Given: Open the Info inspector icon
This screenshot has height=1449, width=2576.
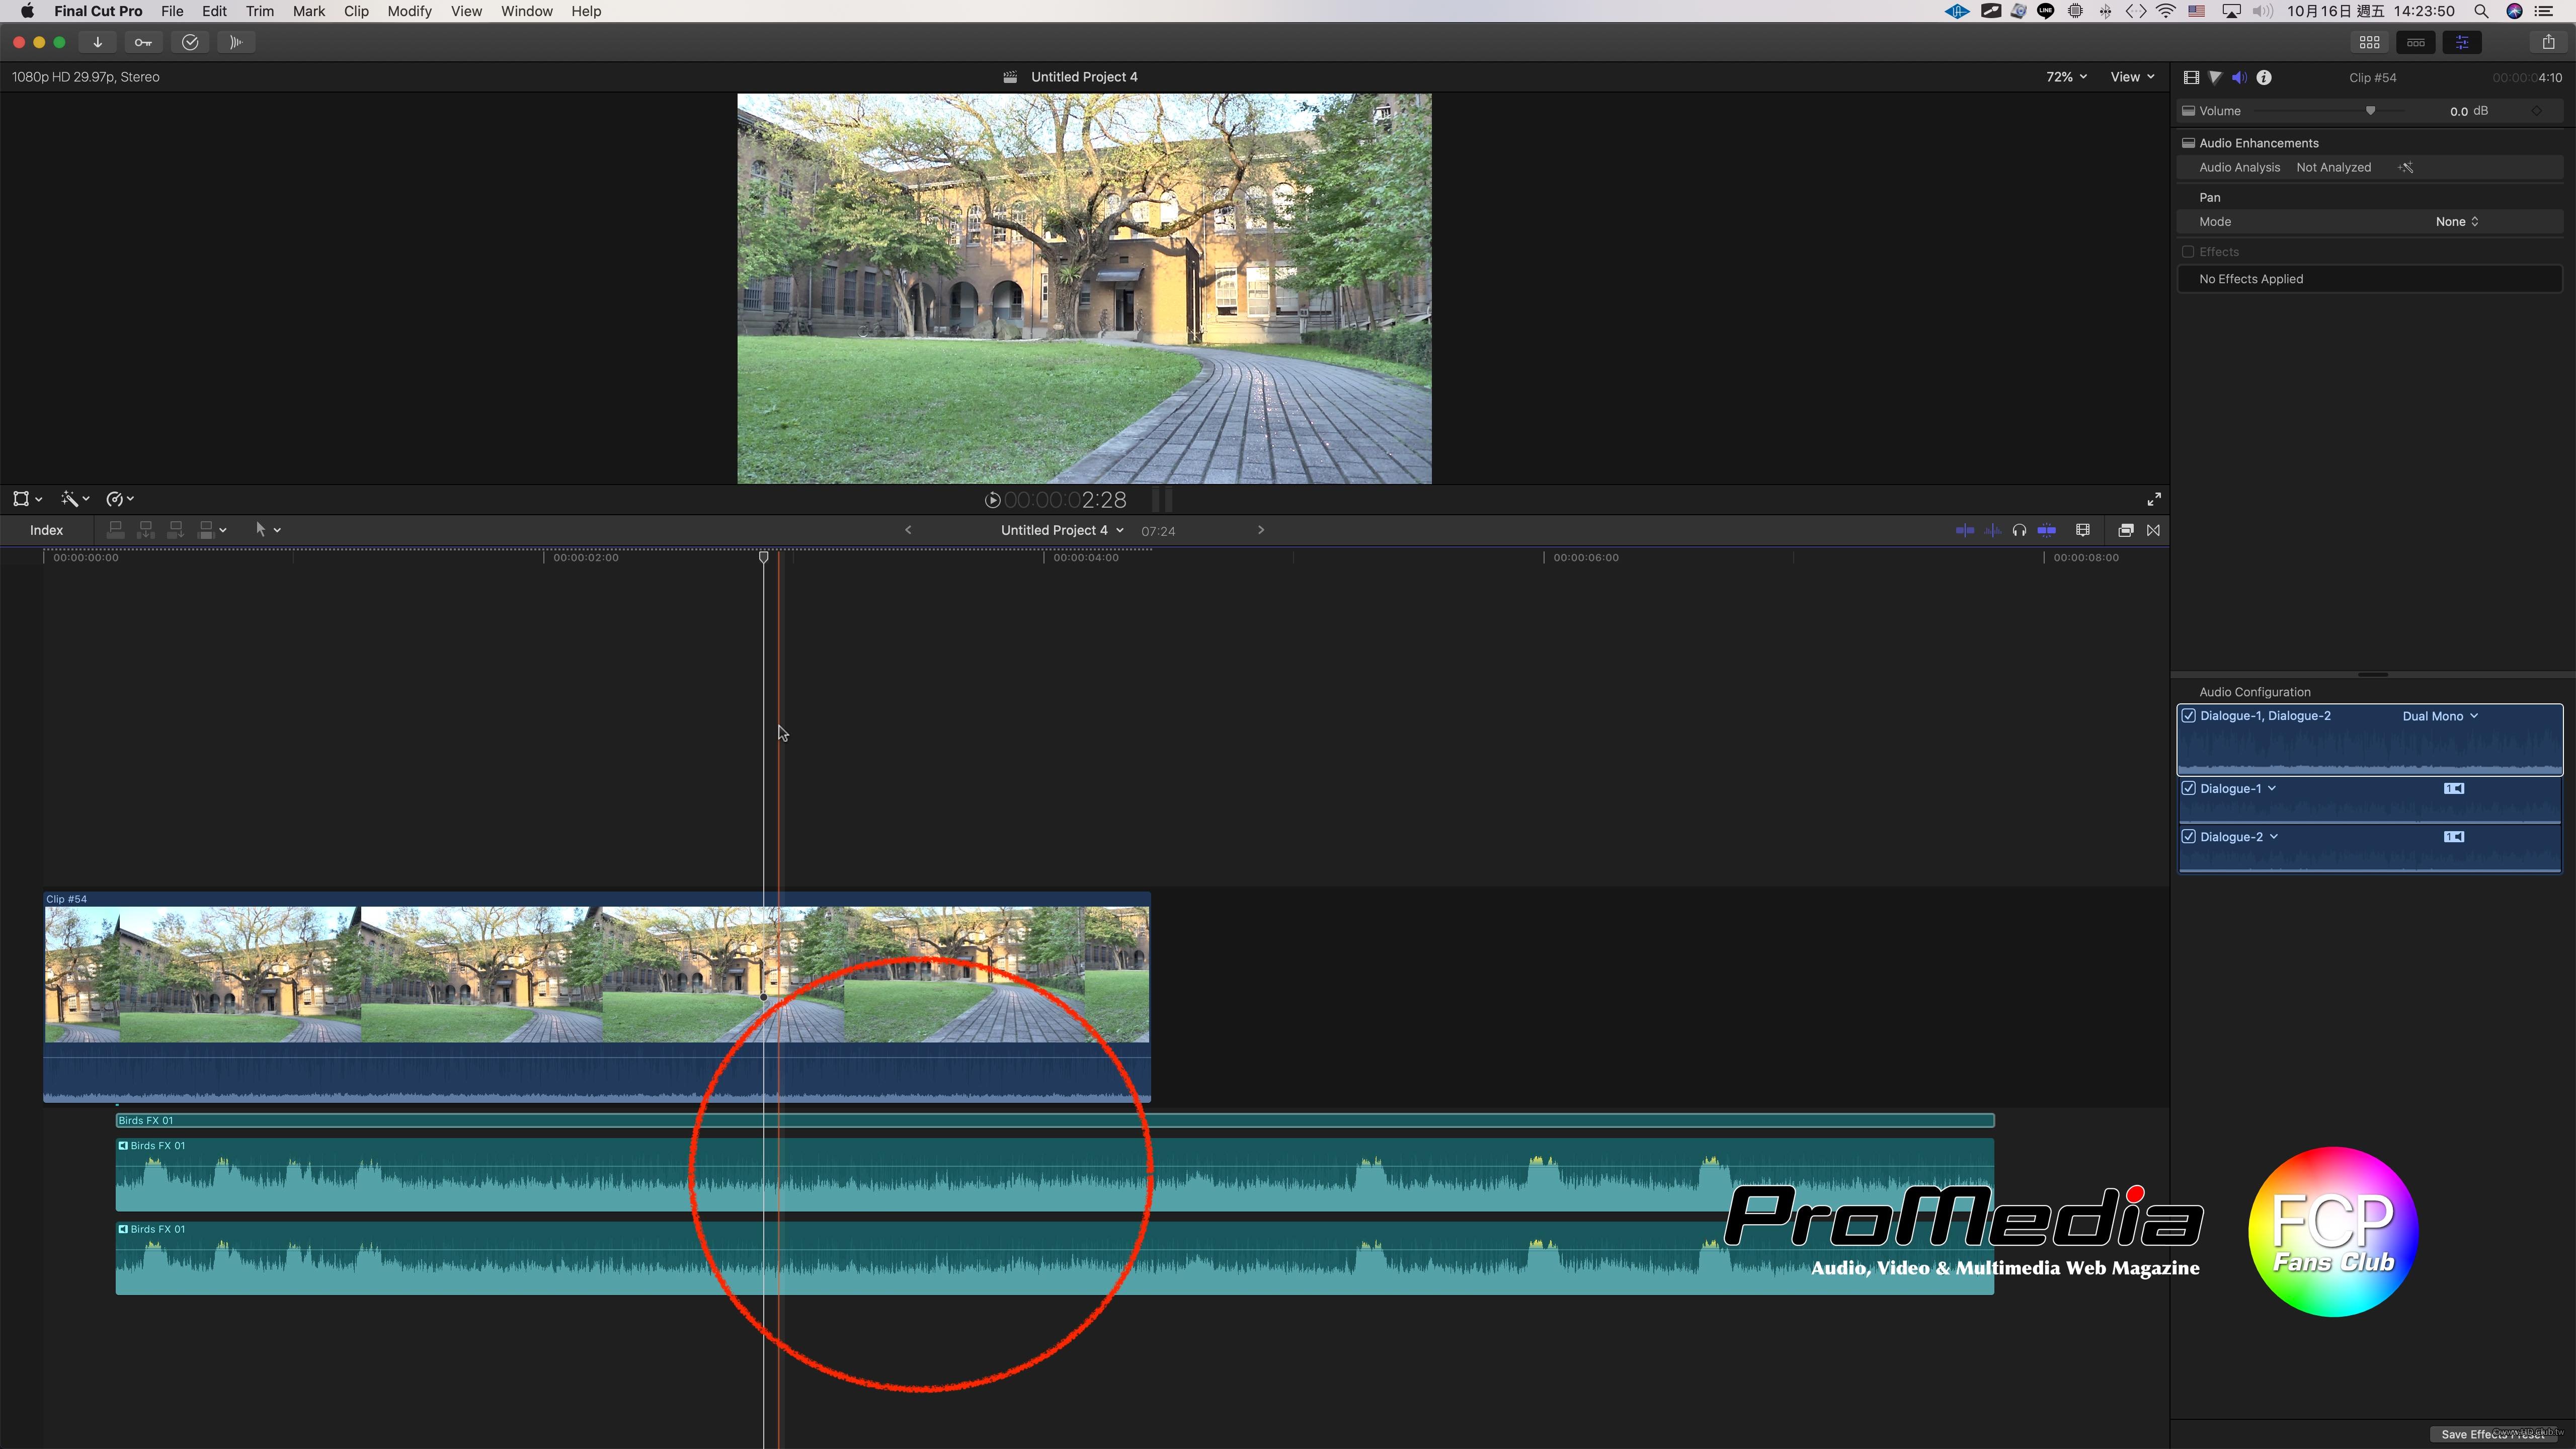Looking at the screenshot, I should point(2264,77).
